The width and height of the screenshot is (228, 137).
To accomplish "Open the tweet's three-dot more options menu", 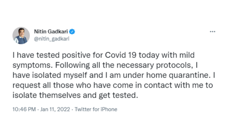I will 213,31.
